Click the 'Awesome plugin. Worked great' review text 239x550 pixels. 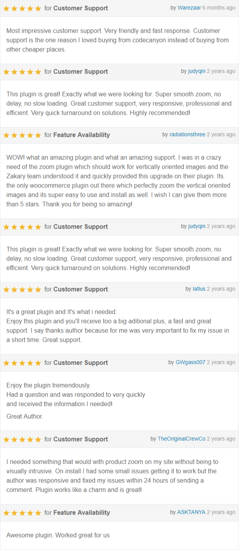tap(58, 535)
